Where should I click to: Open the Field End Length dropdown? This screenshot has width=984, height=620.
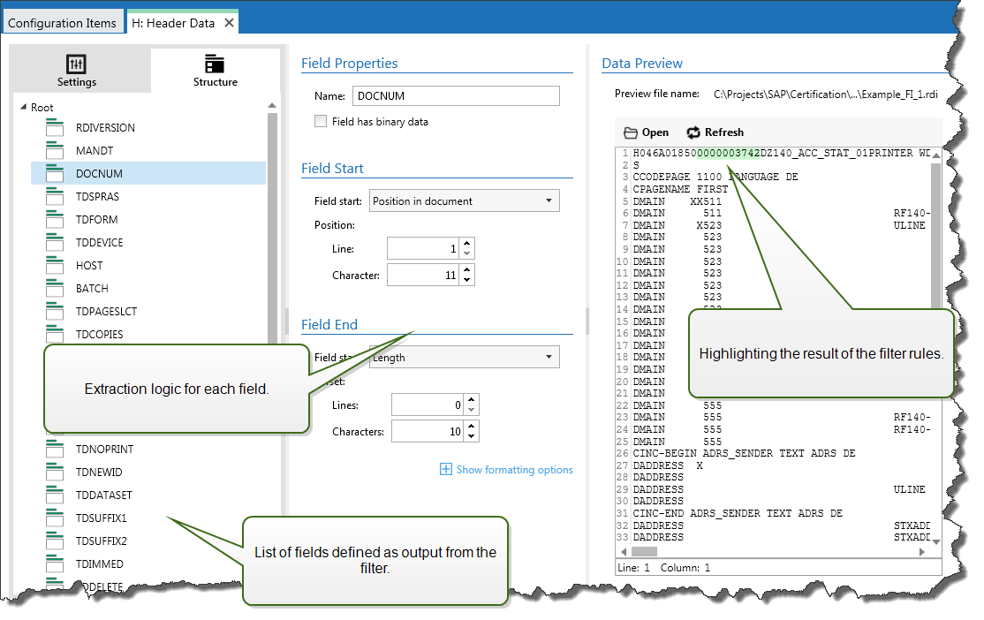pyautogui.click(x=464, y=358)
